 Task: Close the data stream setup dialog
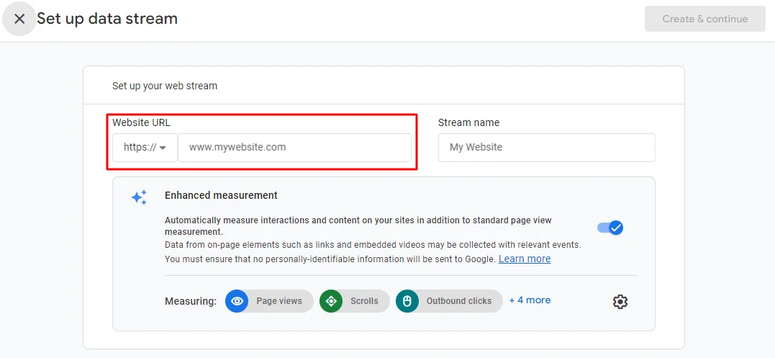(x=19, y=19)
